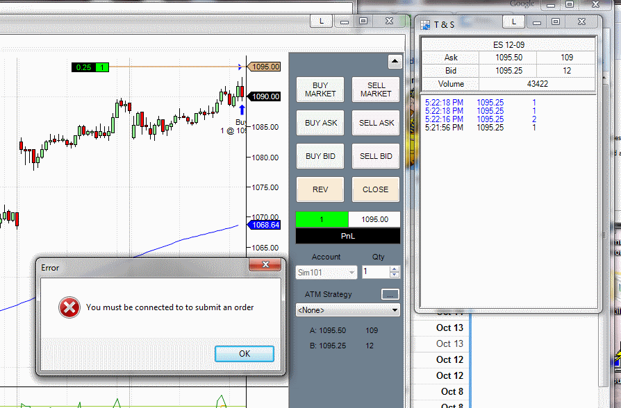Close position with CLOSE button
Viewport: 621px width, 408px height.
[x=376, y=189]
